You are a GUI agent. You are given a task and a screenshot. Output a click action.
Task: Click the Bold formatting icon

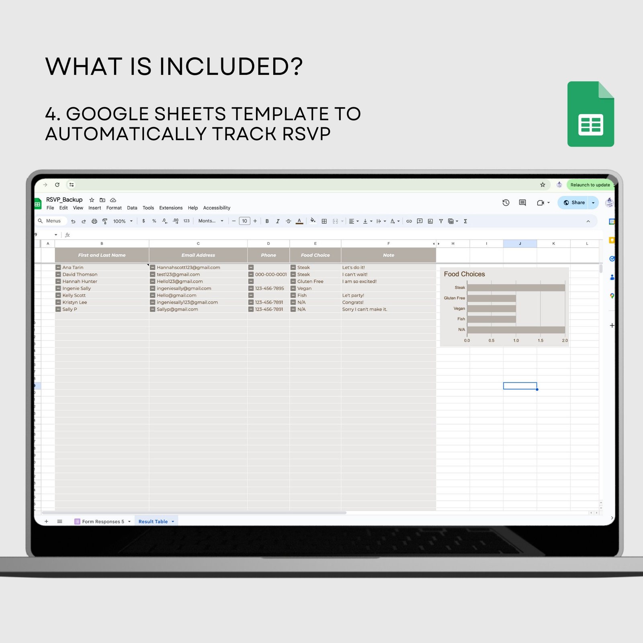(267, 221)
